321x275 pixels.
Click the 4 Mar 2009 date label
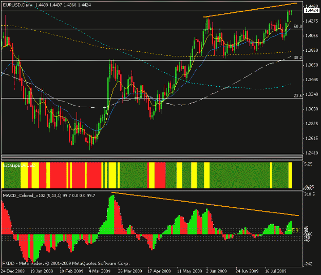click(x=100, y=271)
